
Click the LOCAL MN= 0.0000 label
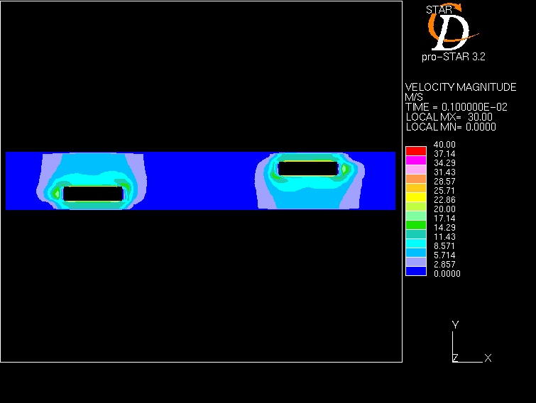pyautogui.click(x=450, y=127)
